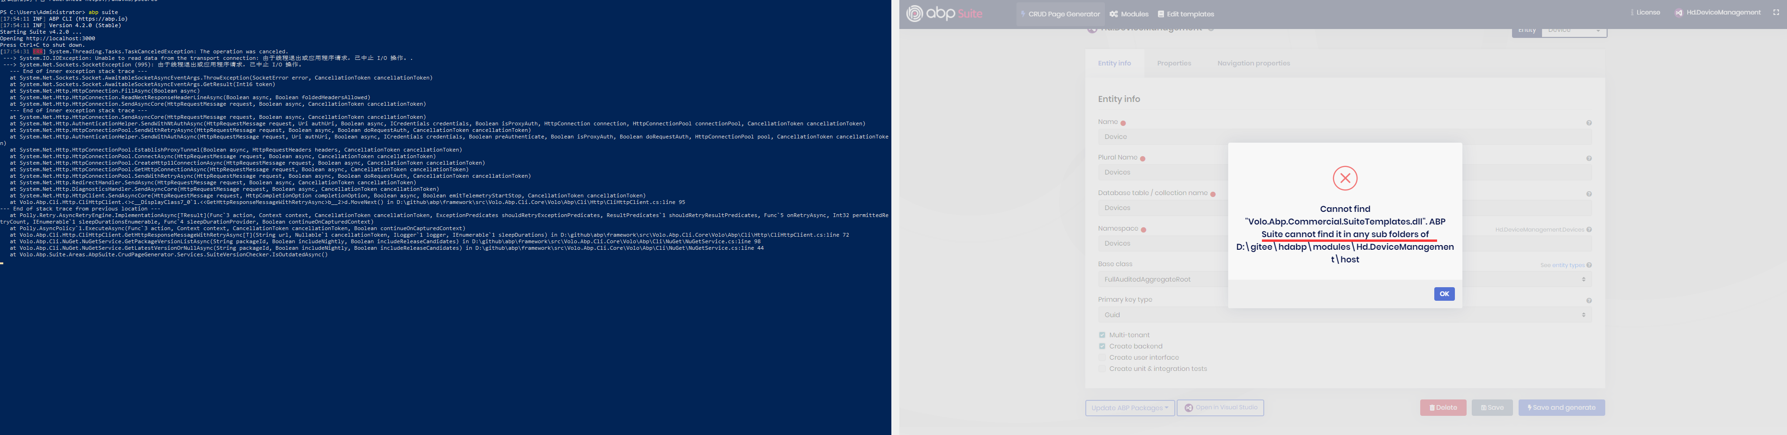The height and width of the screenshot is (435, 1787).
Task: Click the entity types link
Action: point(1562,265)
